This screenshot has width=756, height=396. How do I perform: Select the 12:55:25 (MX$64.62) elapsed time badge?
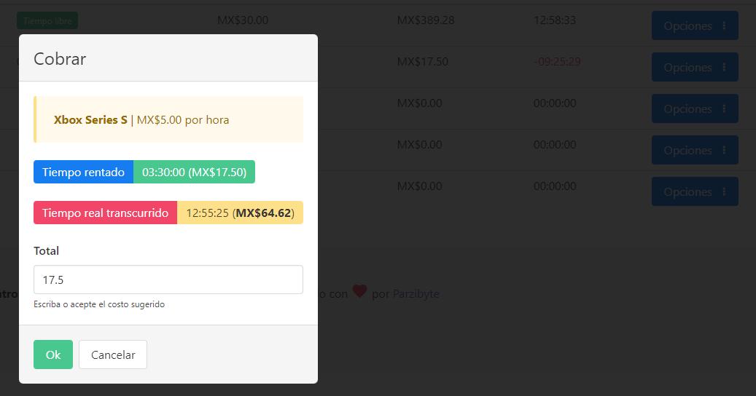click(240, 213)
